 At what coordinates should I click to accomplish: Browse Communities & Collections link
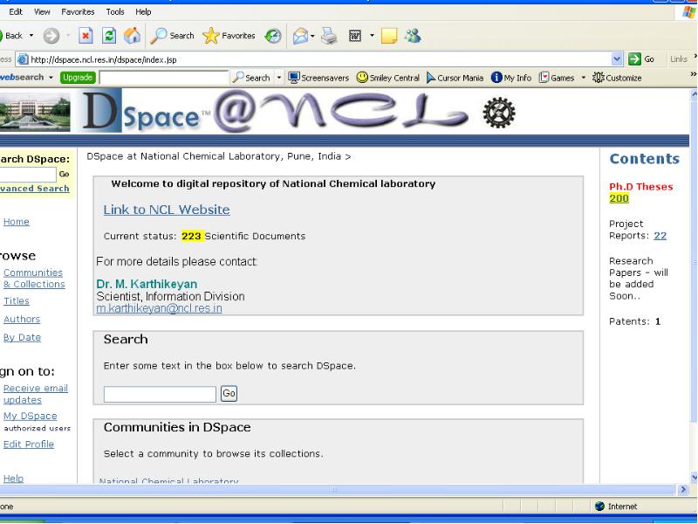click(x=34, y=279)
